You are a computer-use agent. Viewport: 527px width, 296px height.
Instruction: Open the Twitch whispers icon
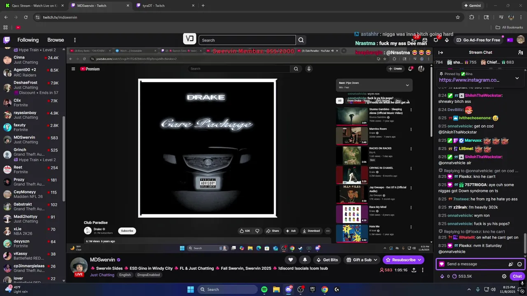[436, 40]
